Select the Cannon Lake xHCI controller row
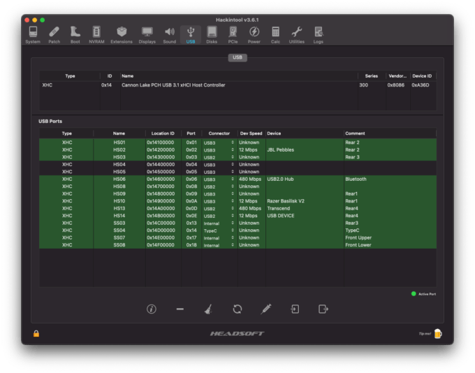475x373 pixels. click(x=237, y=85)
